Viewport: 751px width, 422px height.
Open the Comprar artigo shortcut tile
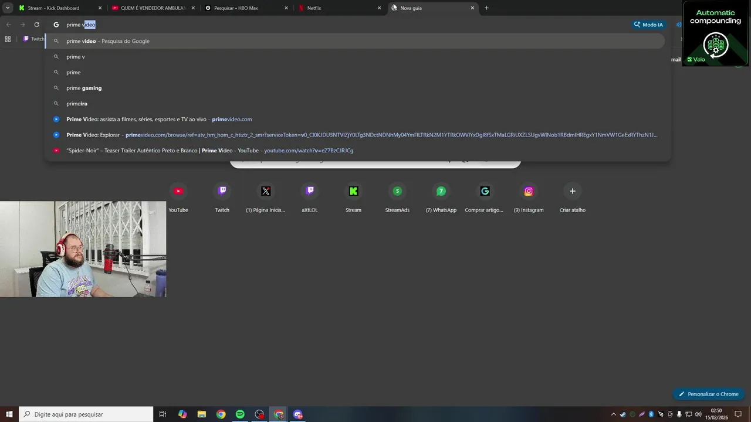(484, 198)
